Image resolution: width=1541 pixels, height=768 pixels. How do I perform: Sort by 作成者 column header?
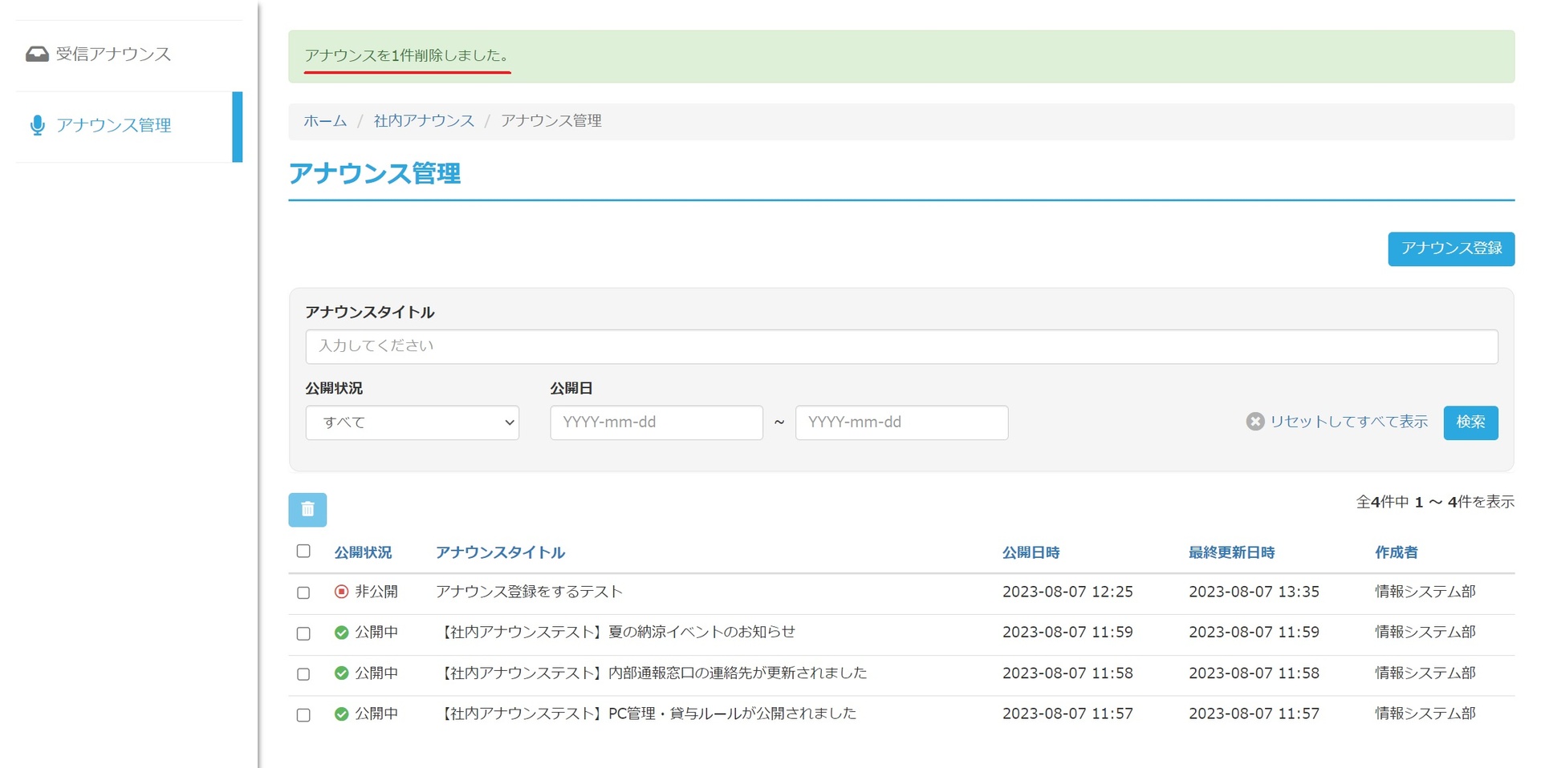point(1396,552)
